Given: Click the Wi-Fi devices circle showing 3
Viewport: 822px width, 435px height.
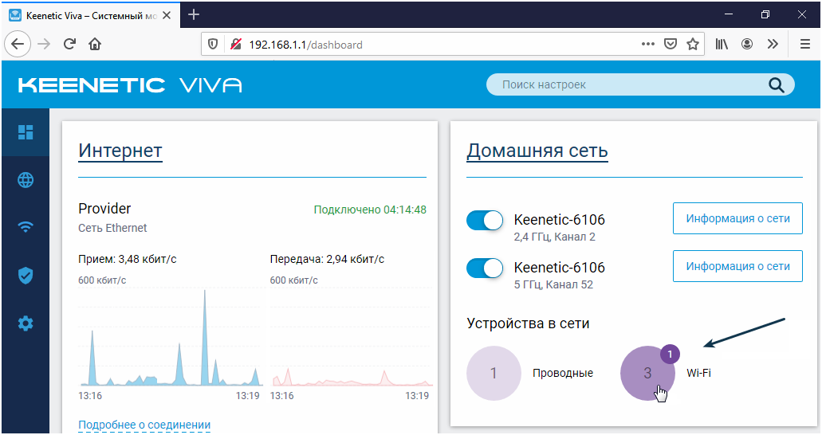Looking at the screenshot, I should [647, 373].
